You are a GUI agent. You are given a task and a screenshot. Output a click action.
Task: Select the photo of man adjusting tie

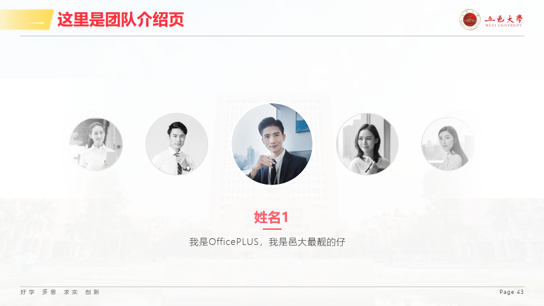177,144
